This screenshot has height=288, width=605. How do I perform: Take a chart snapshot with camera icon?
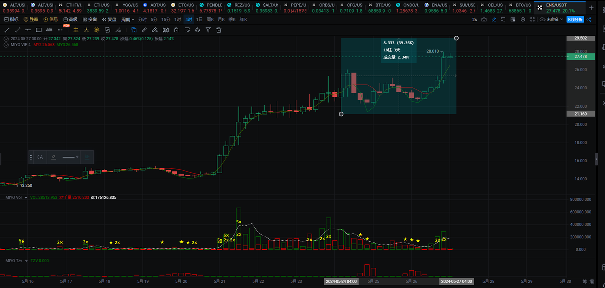484,19
